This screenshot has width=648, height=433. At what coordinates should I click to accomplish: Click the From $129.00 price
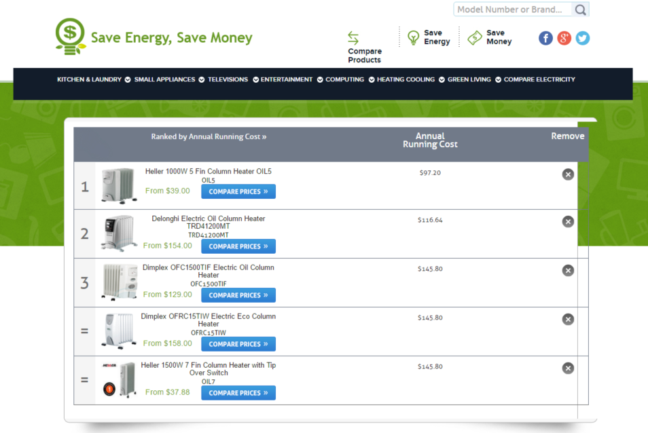pos(167,295)
